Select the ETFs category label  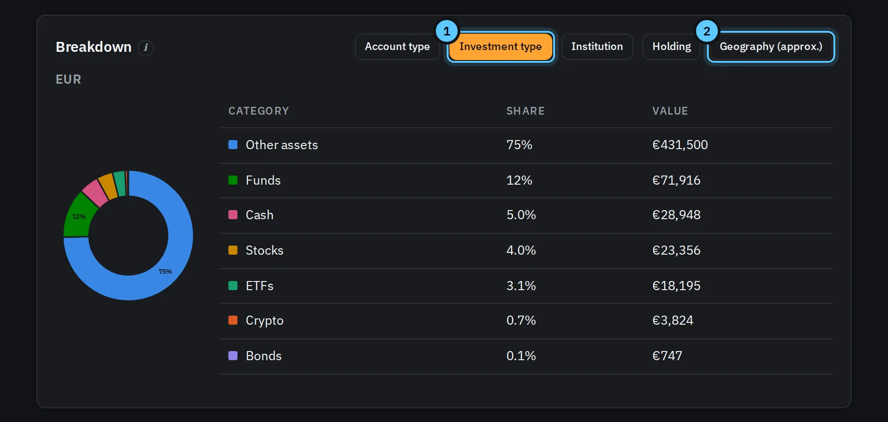tap(259, 286)
